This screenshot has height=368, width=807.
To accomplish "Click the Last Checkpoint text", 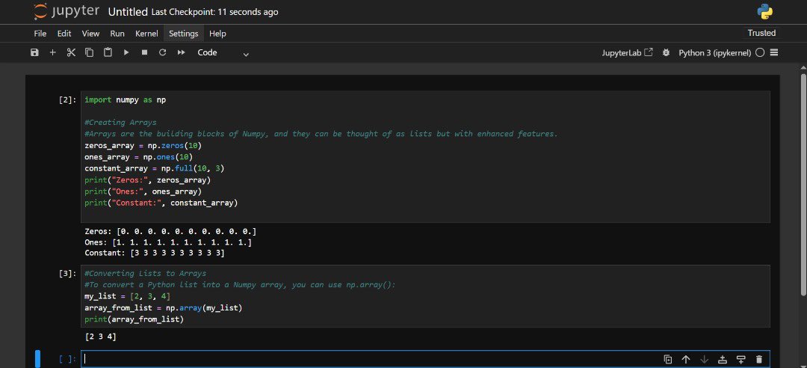I will pos(214,12).
